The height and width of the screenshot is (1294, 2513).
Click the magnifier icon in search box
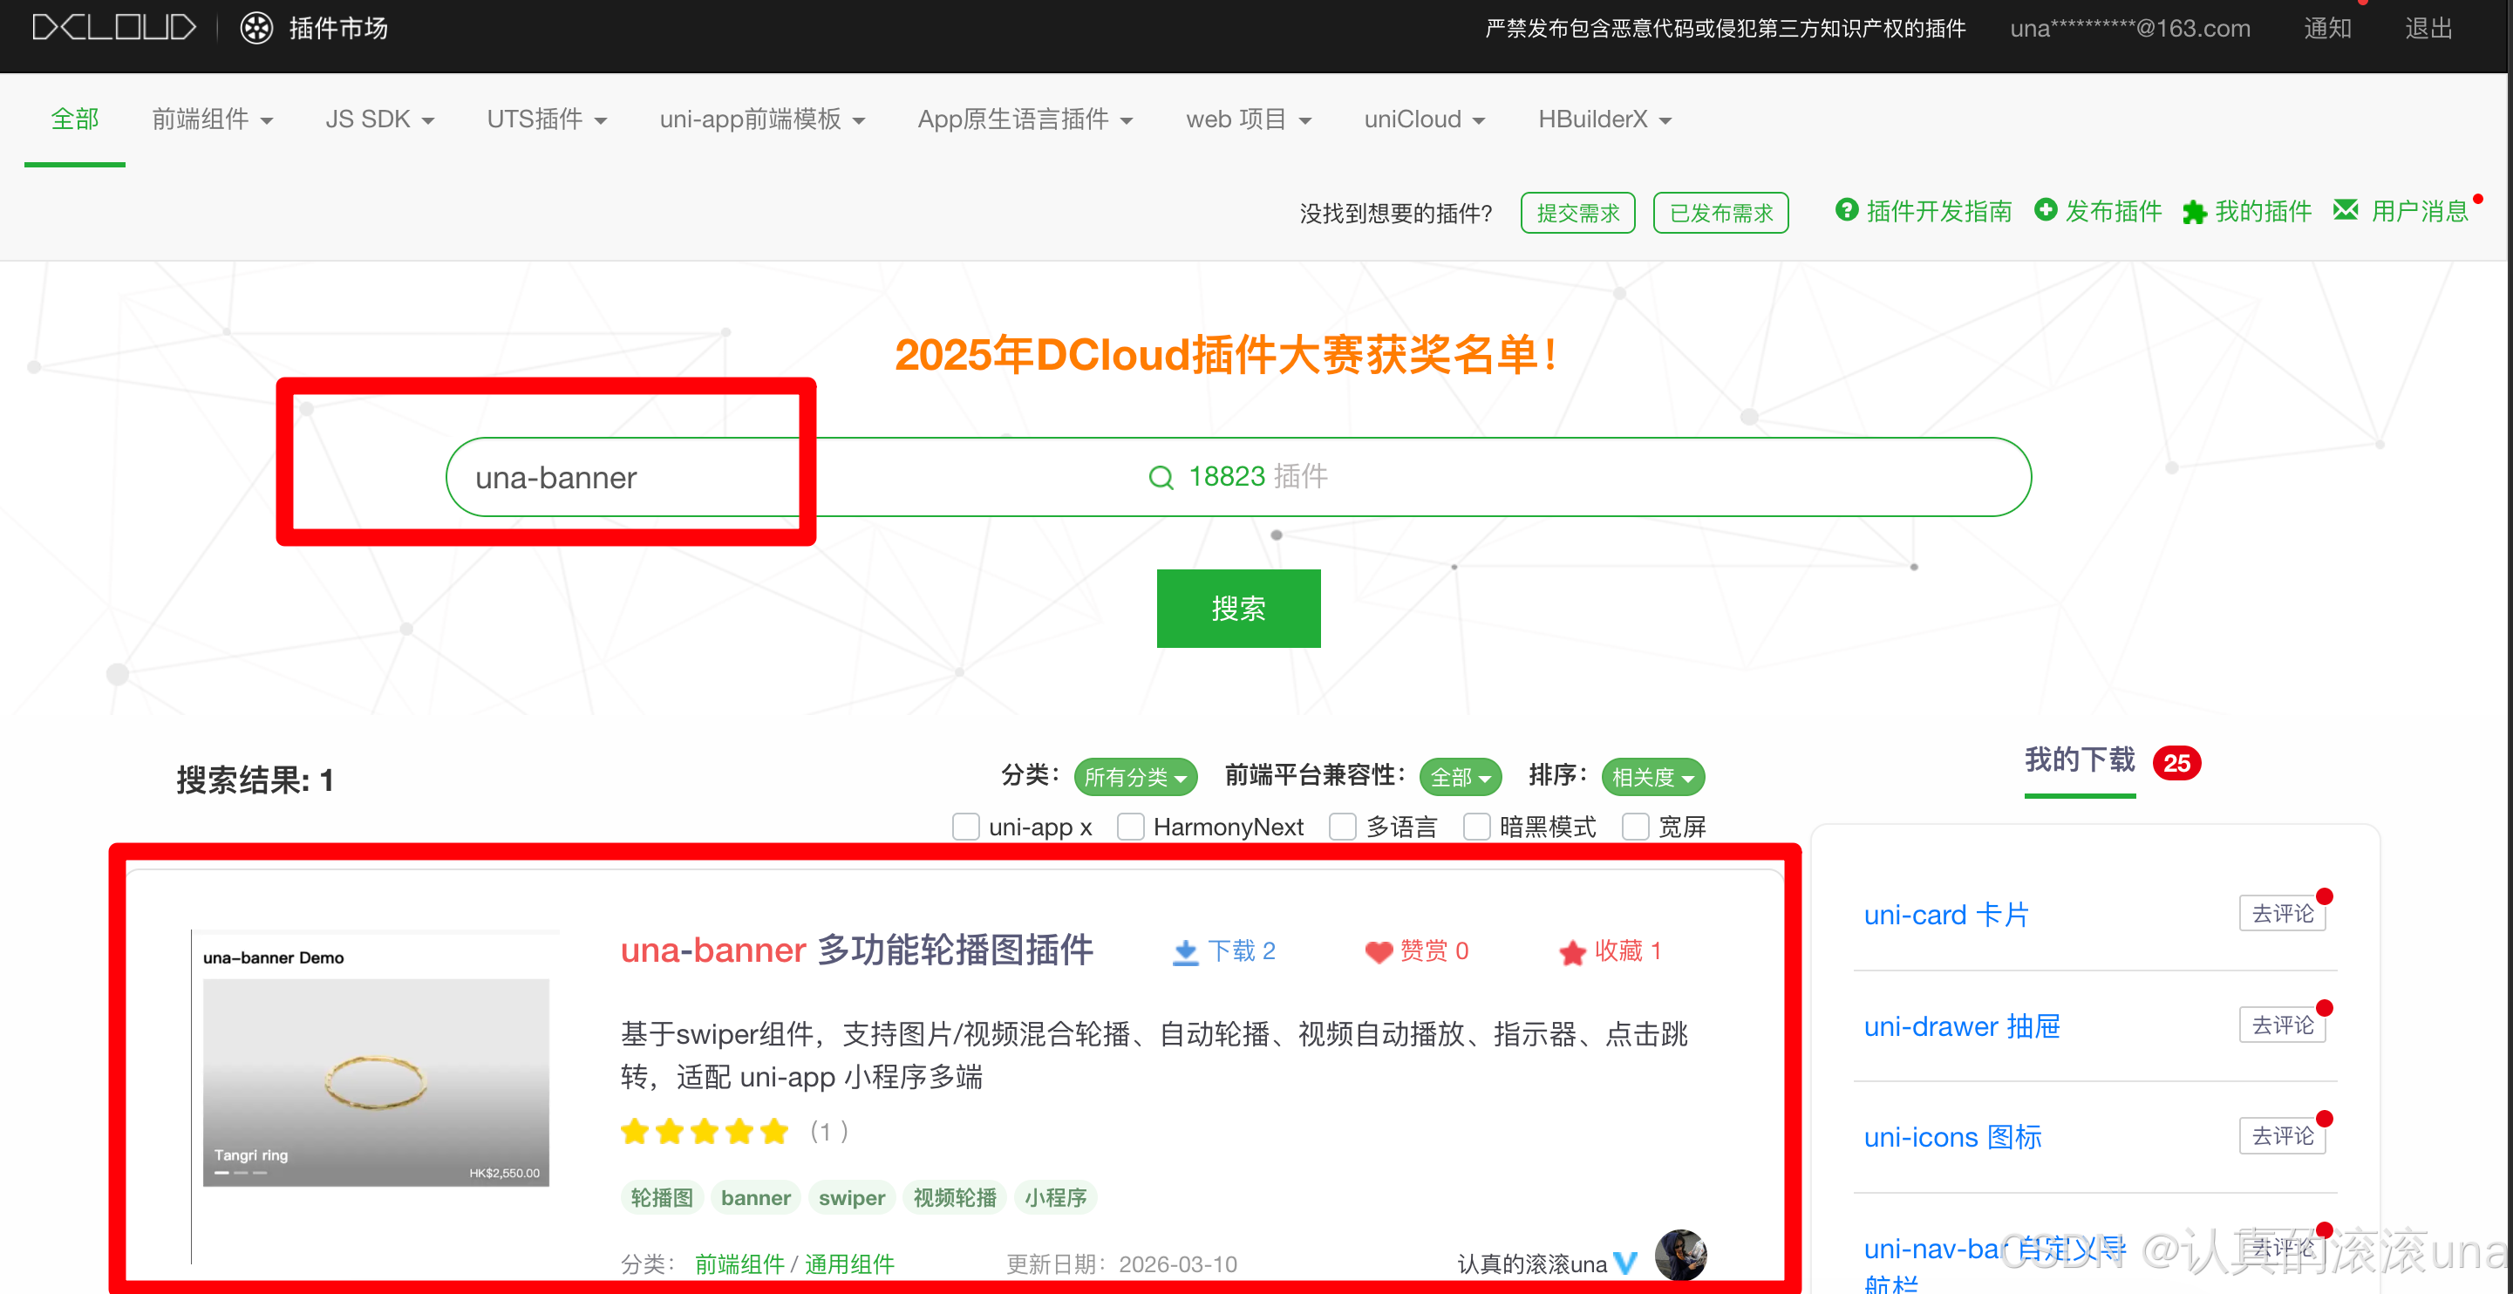pyautogui.click(x=1160, y=477)
